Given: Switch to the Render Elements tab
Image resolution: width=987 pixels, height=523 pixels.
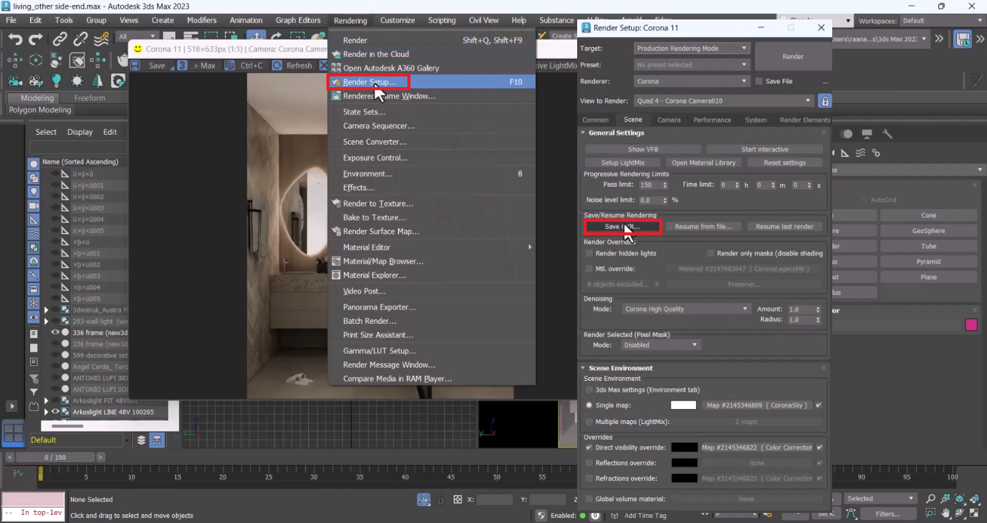Looking at the screenshot, I should (805, 120).
